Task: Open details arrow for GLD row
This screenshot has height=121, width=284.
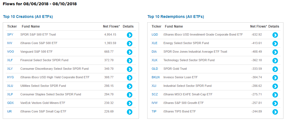Action: (x=275, y=69)
